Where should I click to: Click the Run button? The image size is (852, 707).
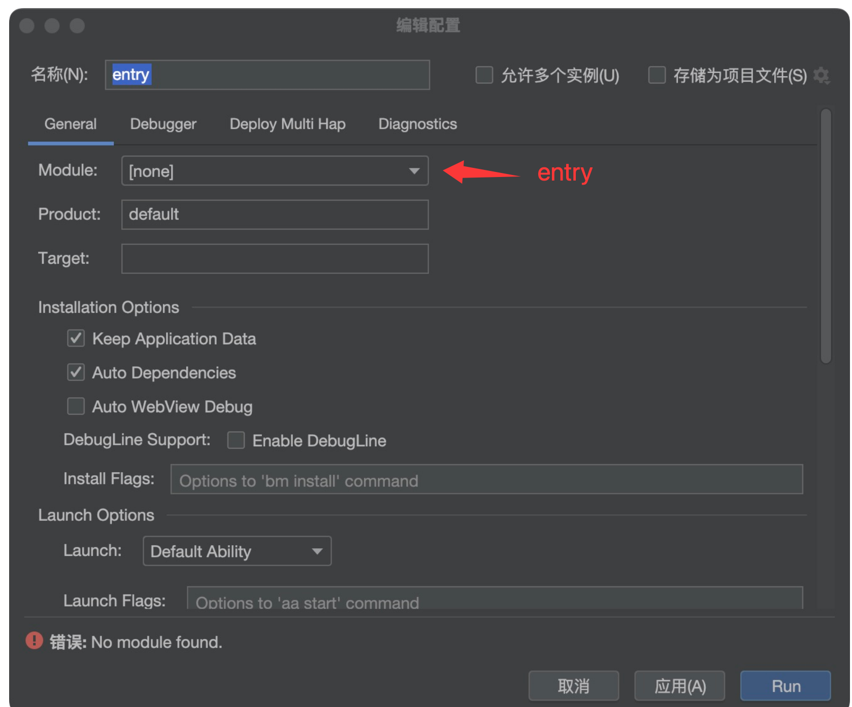point(785,686)
